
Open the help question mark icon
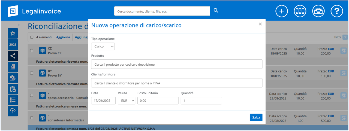337,11
